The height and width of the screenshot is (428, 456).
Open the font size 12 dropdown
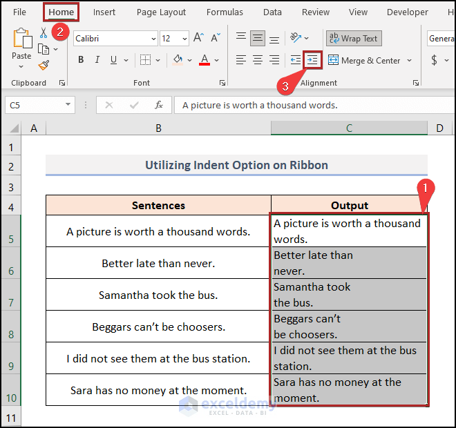tap(184, 39)
